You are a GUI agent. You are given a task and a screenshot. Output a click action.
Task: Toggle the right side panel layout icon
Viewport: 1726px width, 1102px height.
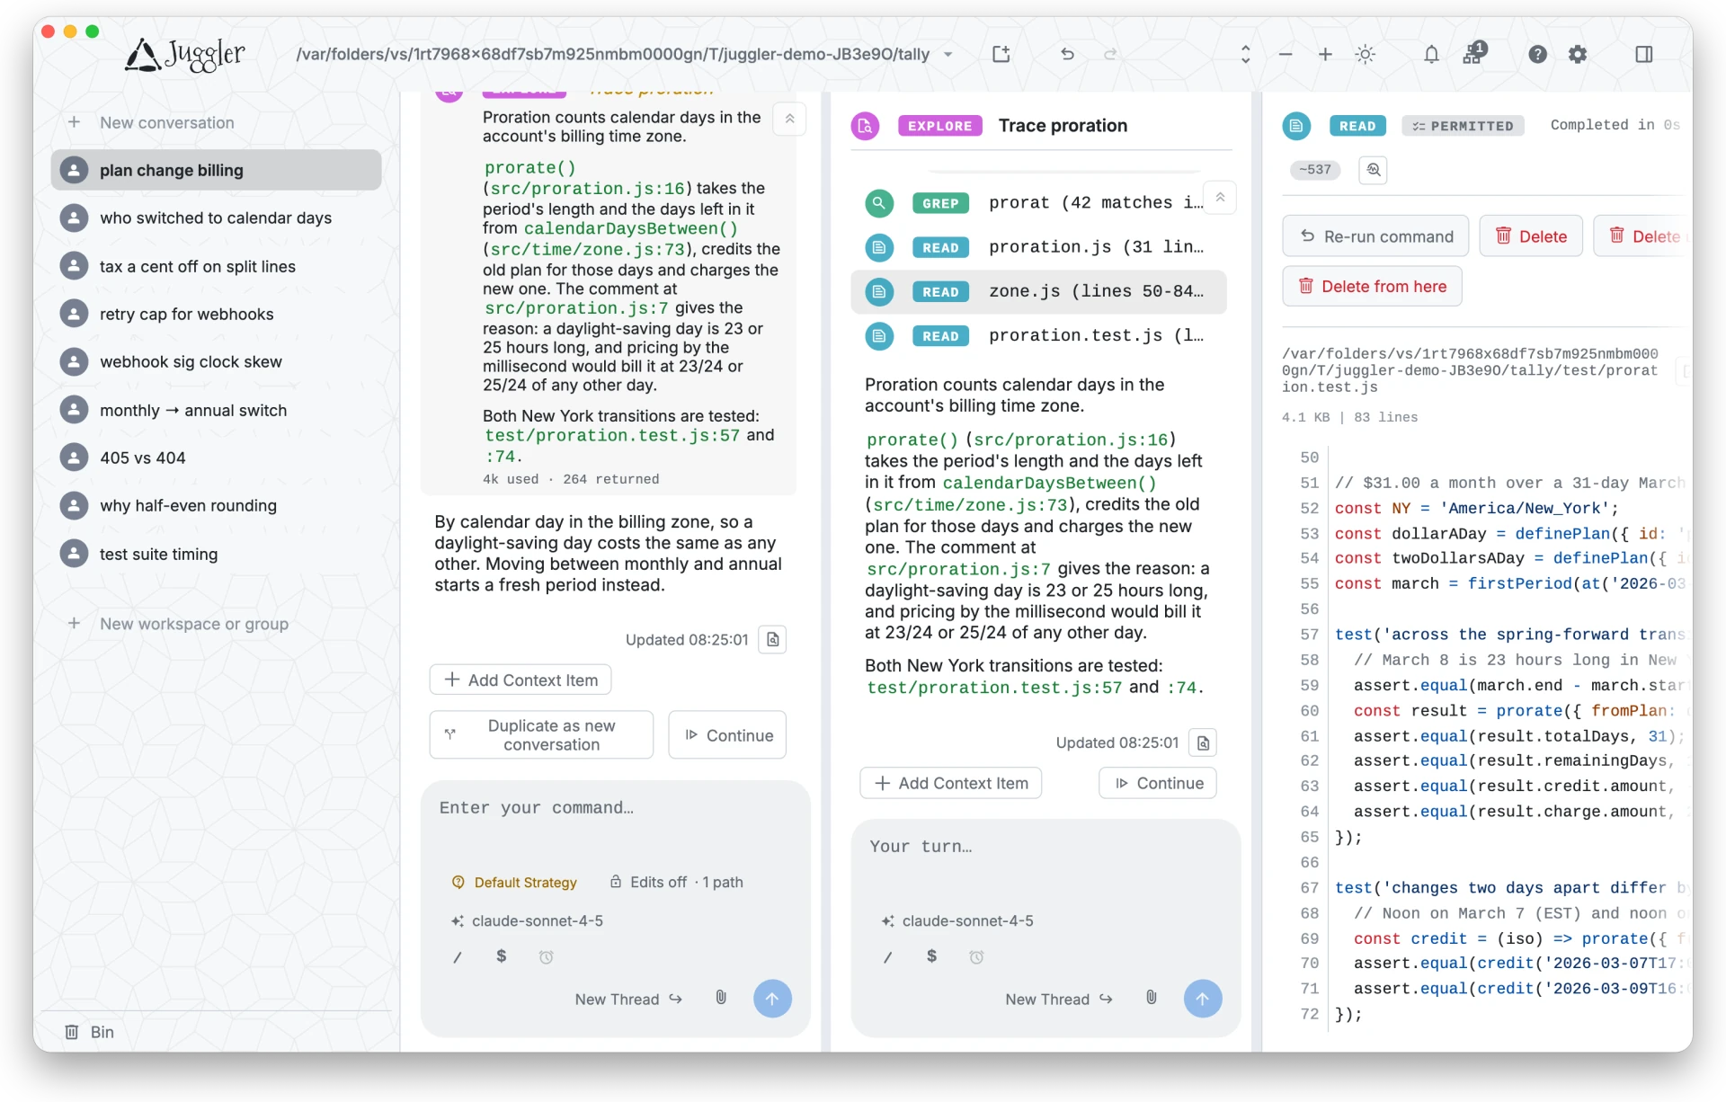tap(1644, 54)
